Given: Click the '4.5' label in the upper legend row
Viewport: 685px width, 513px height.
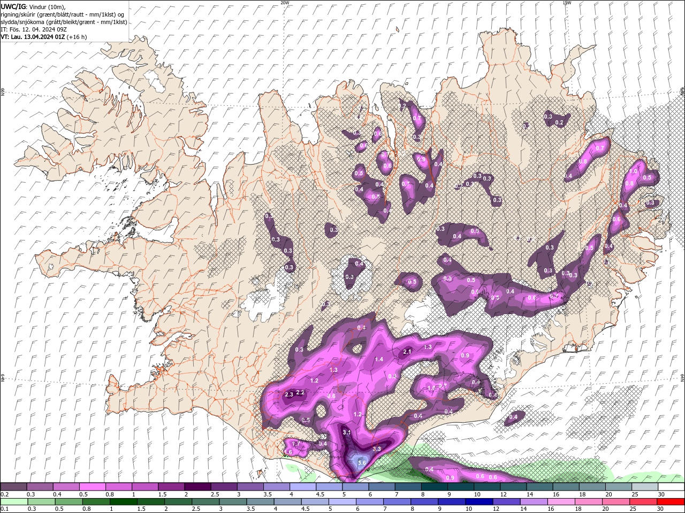Looking at the screenshot, I should pyautogui.click(x=320, y=494).
